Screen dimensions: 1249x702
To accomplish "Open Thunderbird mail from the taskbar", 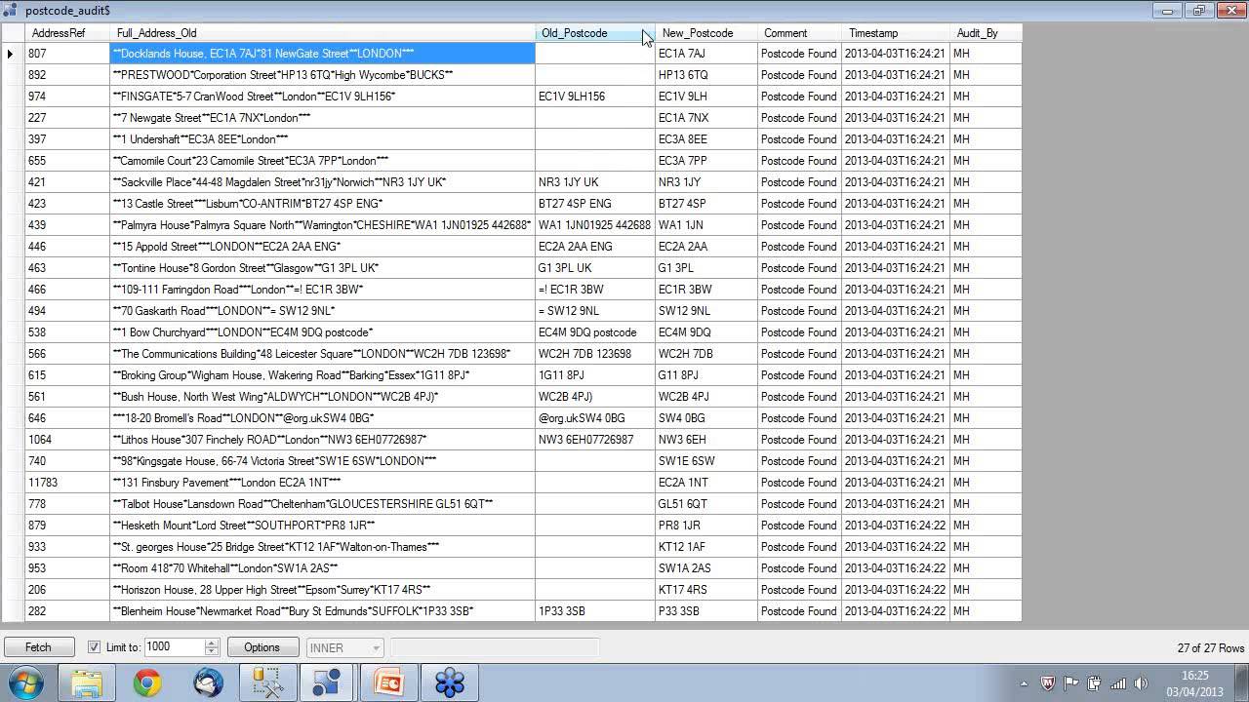I will (x=208, y=683).
